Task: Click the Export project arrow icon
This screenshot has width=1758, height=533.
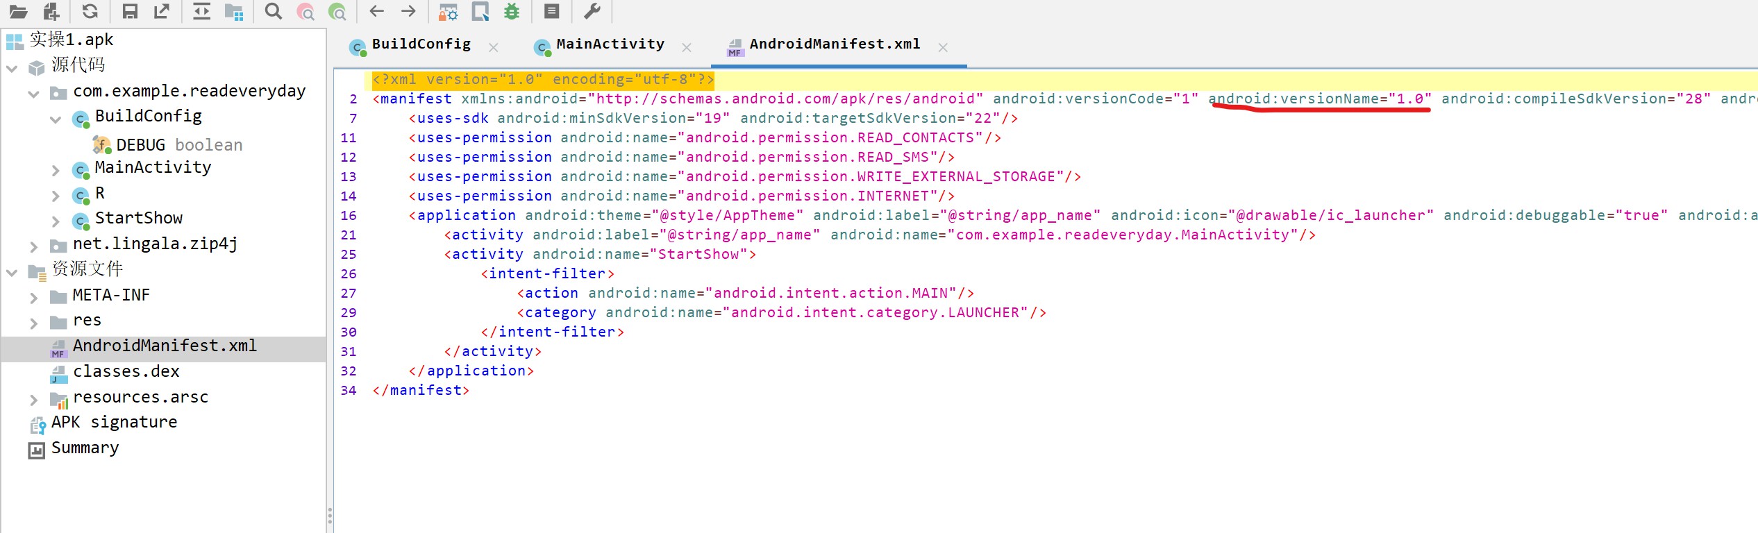Action: point(162,11)
